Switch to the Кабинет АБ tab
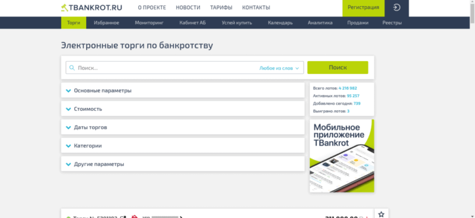 coord(192,23)
